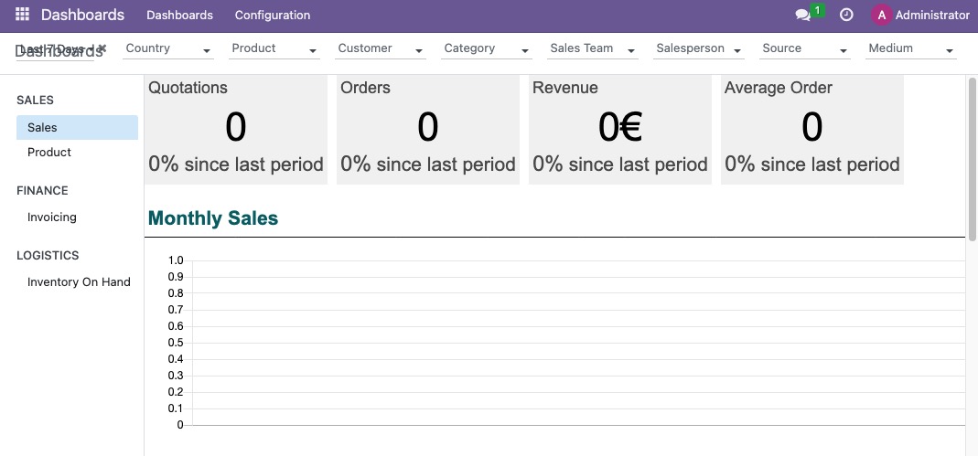Click the FINANCE section header
978x456 pixels.
[42, 191]
